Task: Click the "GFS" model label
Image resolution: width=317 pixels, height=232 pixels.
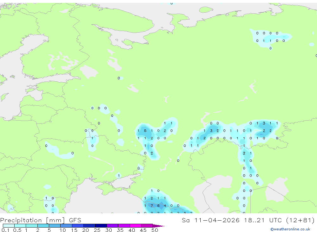Action: [x=75, y=220]
